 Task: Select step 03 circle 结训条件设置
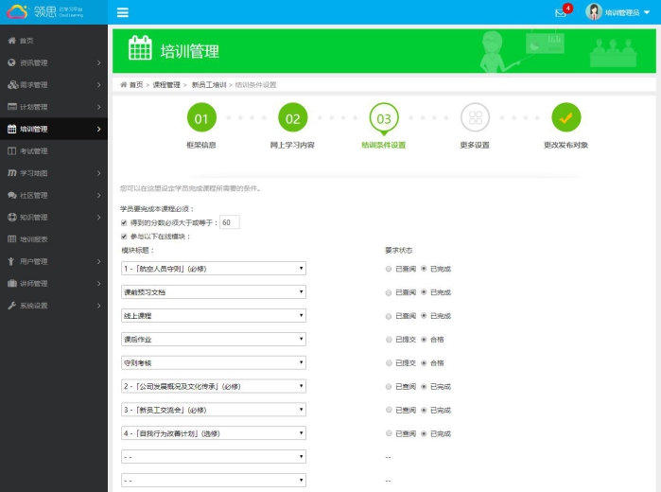click(x=384, y=118)
